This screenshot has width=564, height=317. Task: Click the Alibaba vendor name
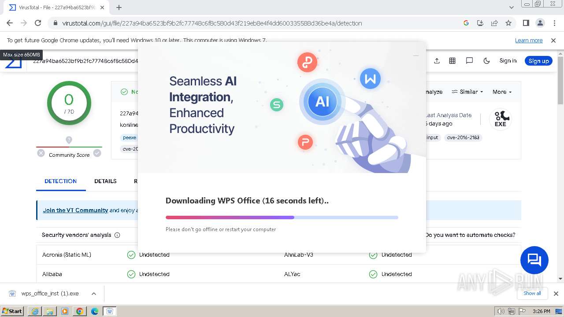tap(52, 274)
